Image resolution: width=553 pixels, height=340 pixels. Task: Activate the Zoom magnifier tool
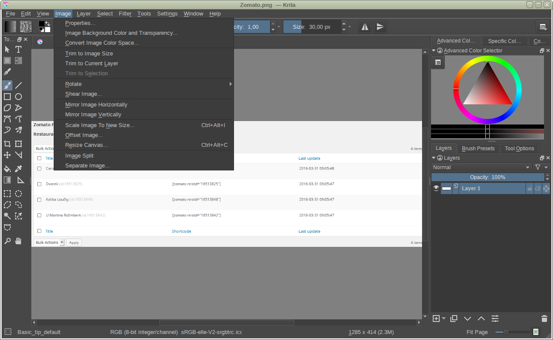tap(7, 241)
